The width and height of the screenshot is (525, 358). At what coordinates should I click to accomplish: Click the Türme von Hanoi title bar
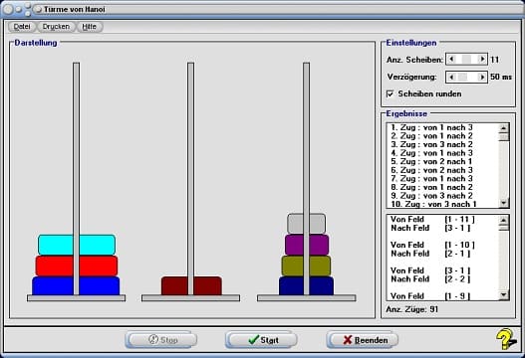[263, 9]
